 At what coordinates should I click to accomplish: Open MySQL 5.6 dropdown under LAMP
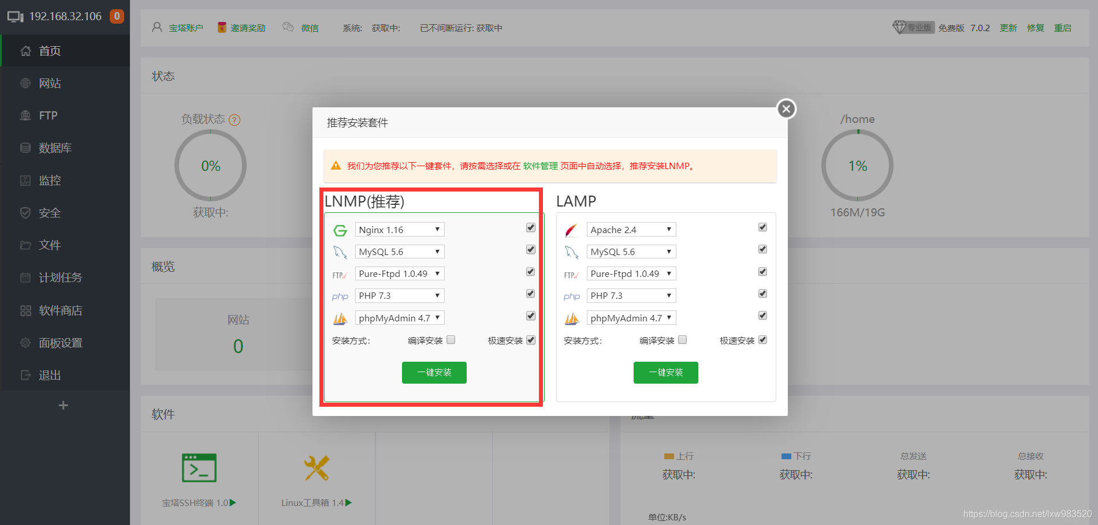tap(631, 251)
